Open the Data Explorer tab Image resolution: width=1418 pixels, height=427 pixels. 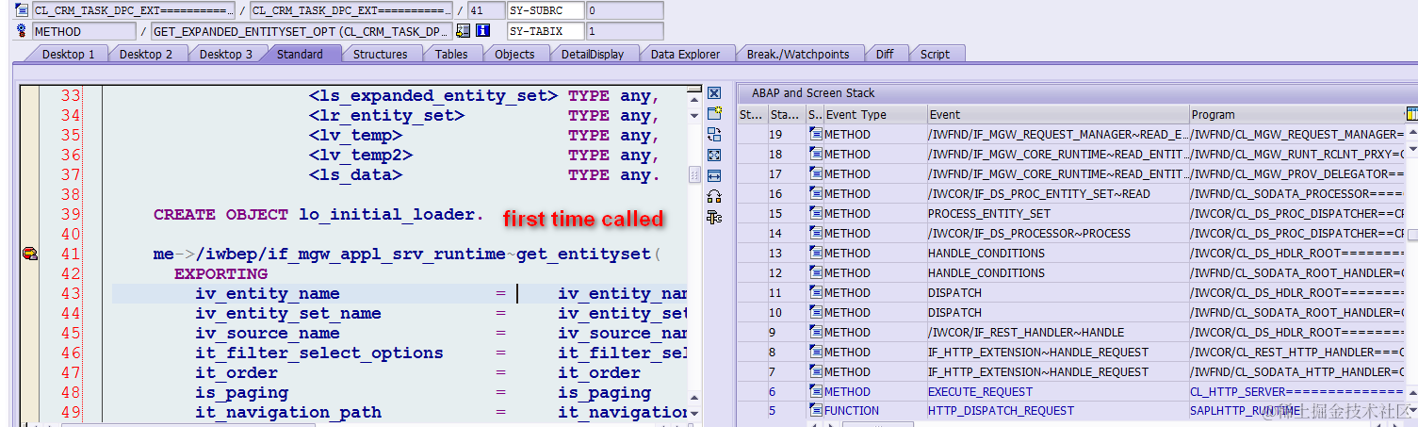pos(685,54)
